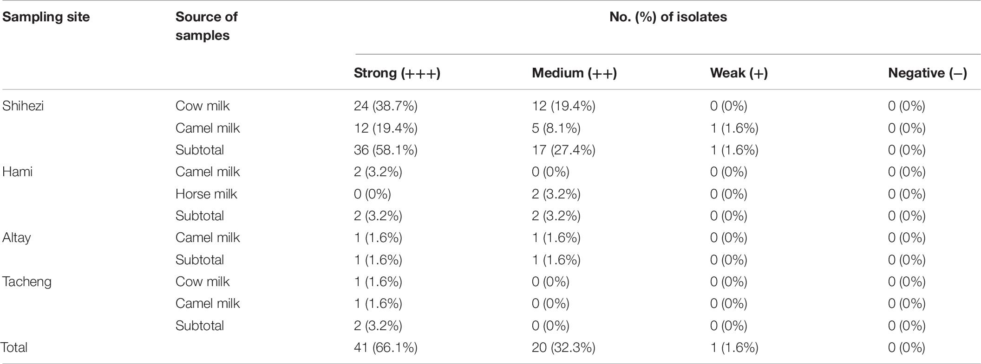
Task: Click the Negative (–) column header
Action: point(928,73)
